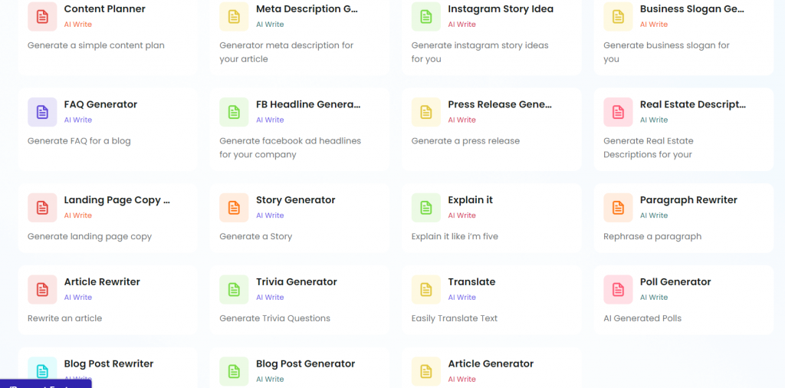
Task: Click the orange Story Generator icon
Action: (x=234, y=207)
